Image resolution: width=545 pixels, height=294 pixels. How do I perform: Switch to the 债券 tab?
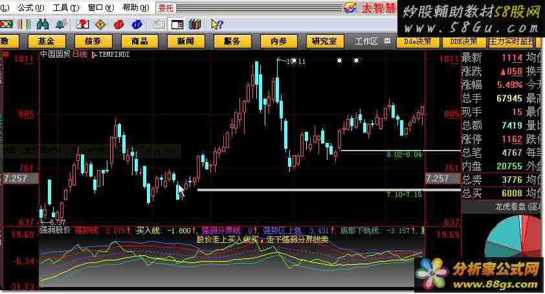tap(93, 41)
